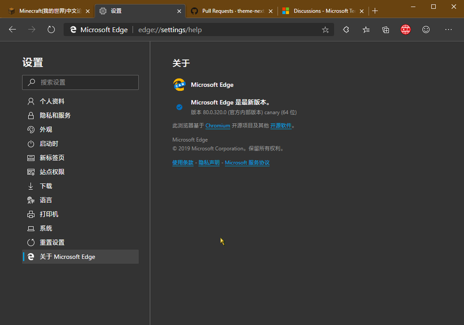464x325 pixels.
Task: Open the Settings and more (...) menu
Action: click(448, 29)
